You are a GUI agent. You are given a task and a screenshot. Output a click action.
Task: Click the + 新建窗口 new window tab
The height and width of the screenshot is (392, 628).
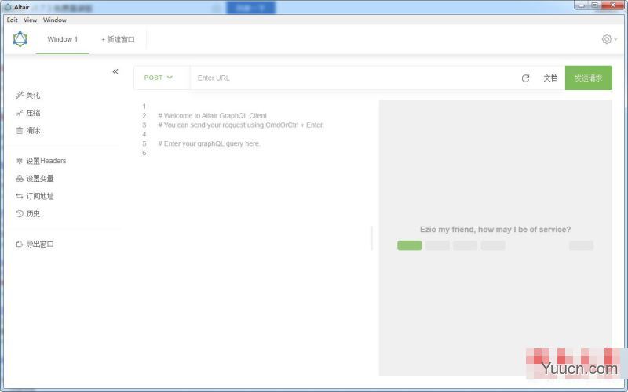tap(118, 39)
